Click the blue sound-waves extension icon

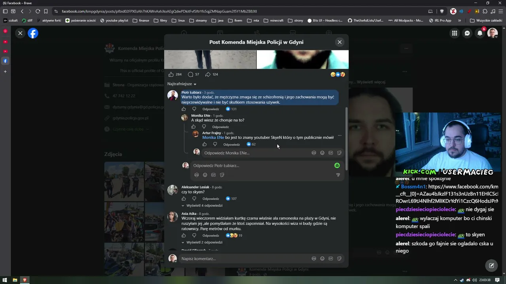pyautogui.click(x=461, y=11)
